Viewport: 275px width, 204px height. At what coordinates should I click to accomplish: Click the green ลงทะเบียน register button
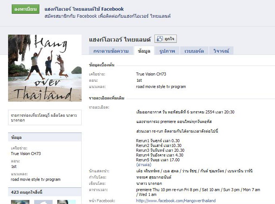point(25,9)
